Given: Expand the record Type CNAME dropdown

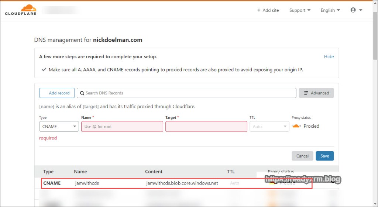Looking at the screenshot, I should pyautogui.click(x=59, y=127).
